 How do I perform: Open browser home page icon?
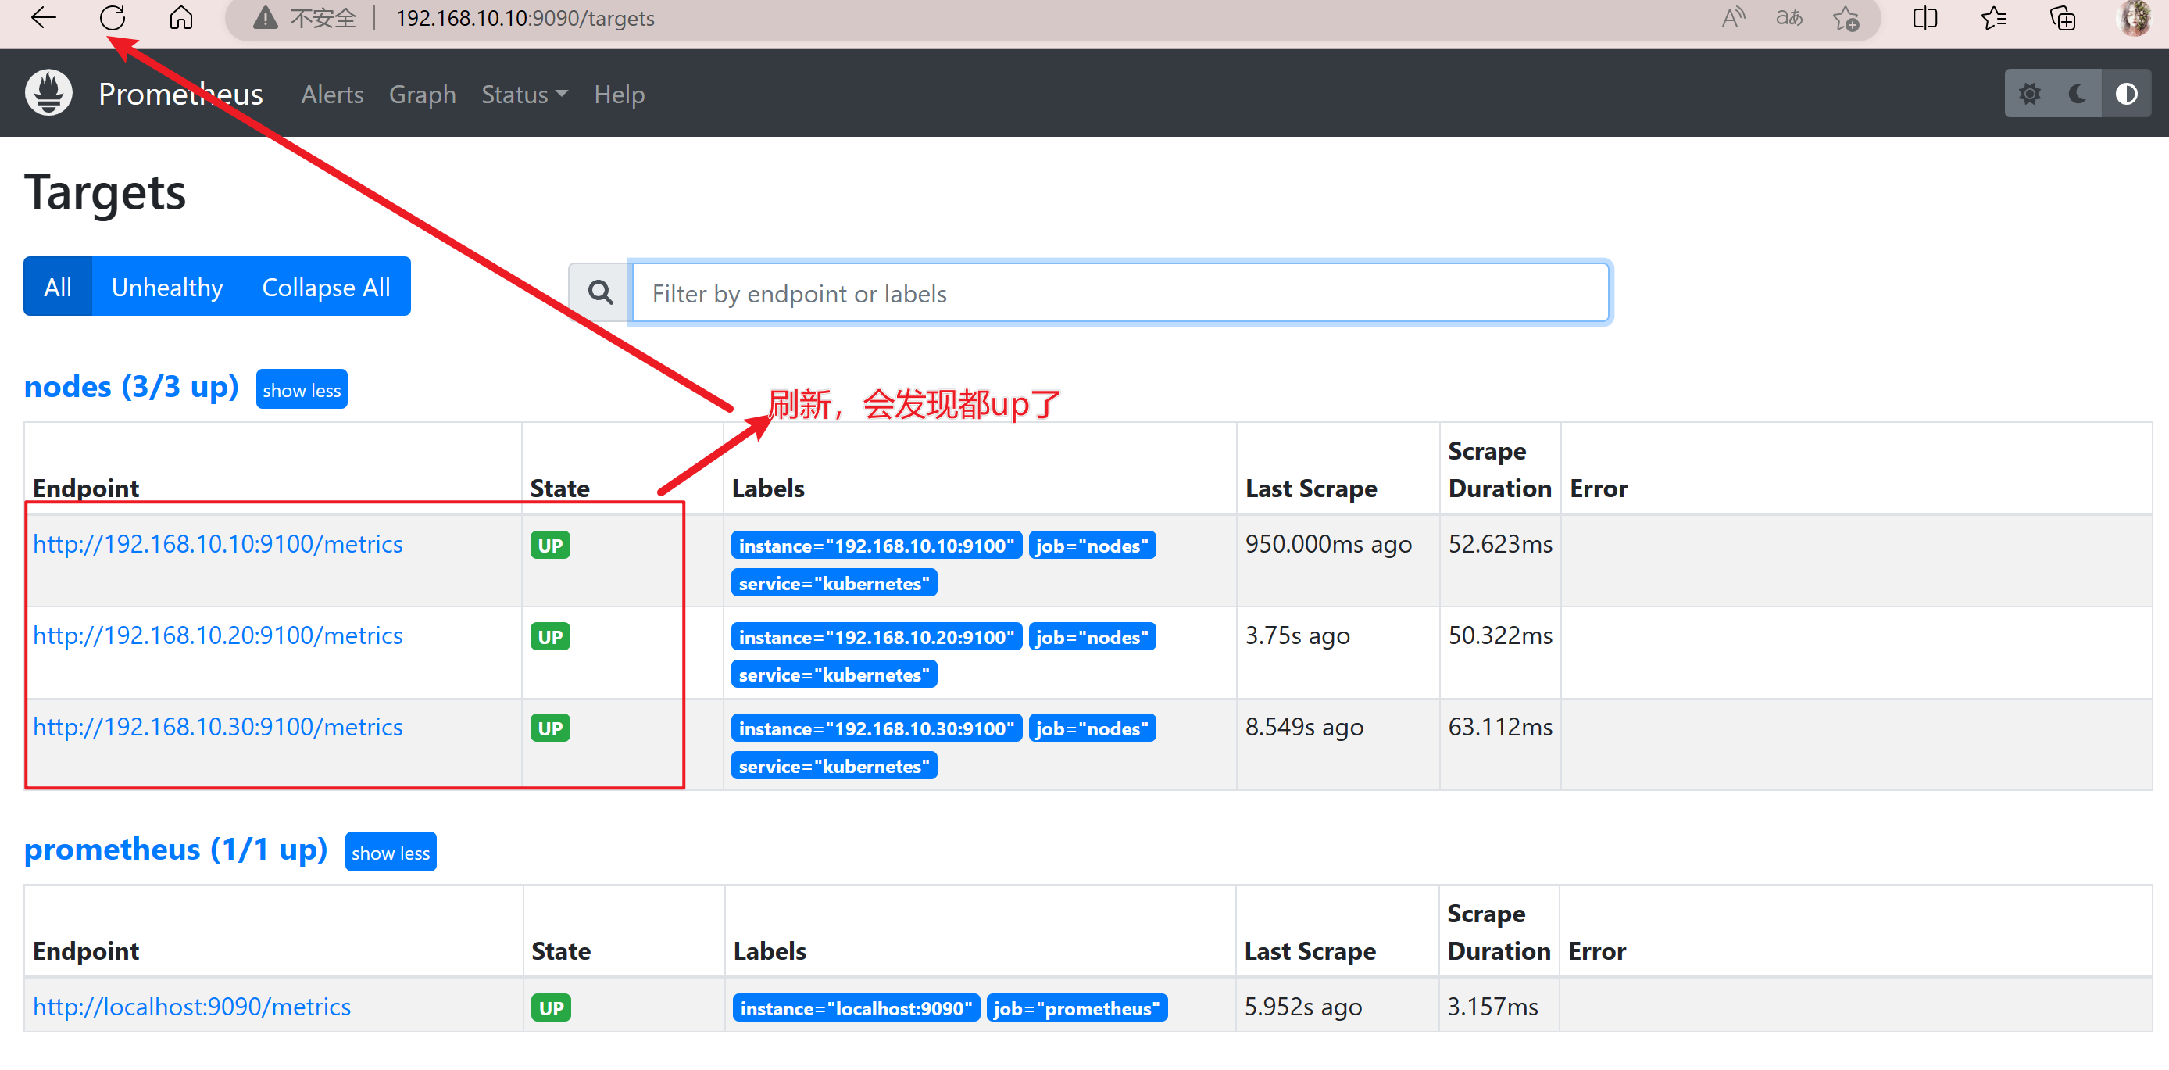coord(181,18)
